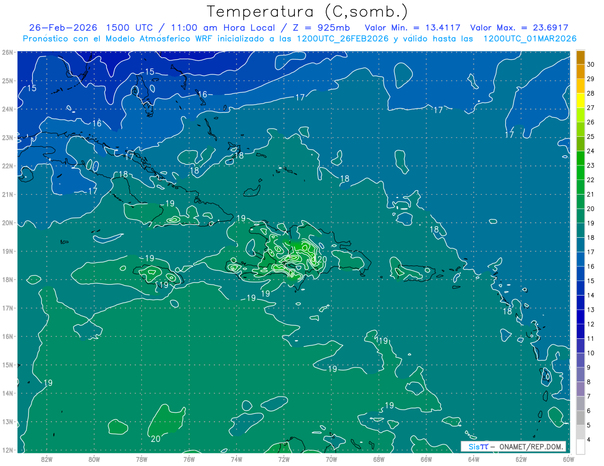Image resolution: width=604 pixels, height=466 pixels.
Task: Click the longitude axis label "78W"
Action: [141, 459]
